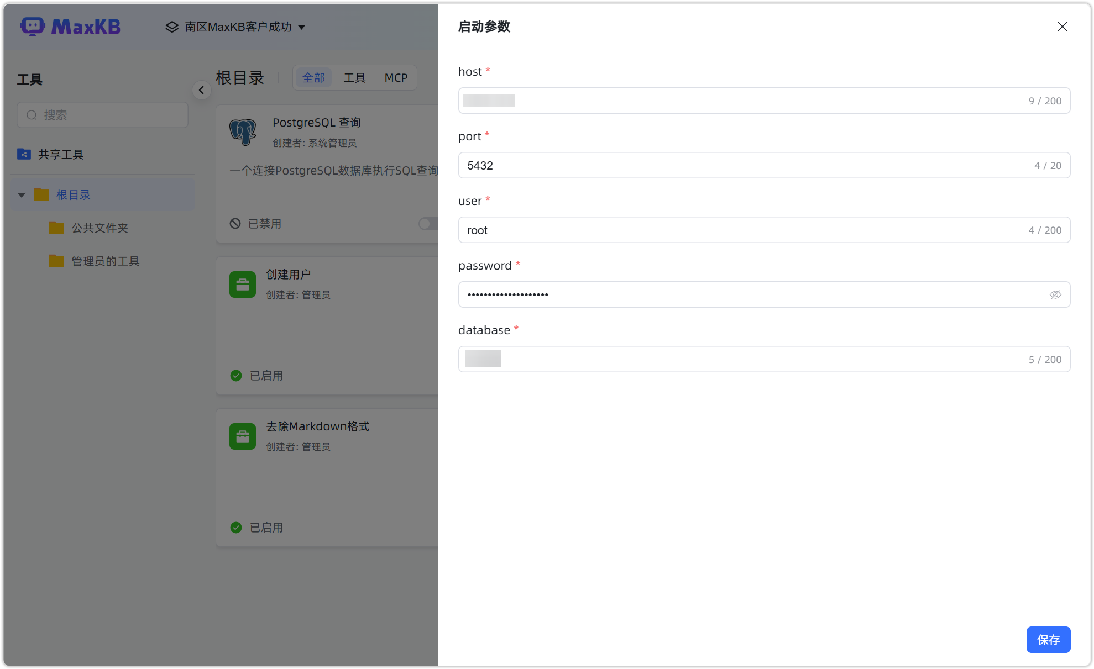Click the 创建用户 tool icon

pyautogui.click(x=243, y=284)
